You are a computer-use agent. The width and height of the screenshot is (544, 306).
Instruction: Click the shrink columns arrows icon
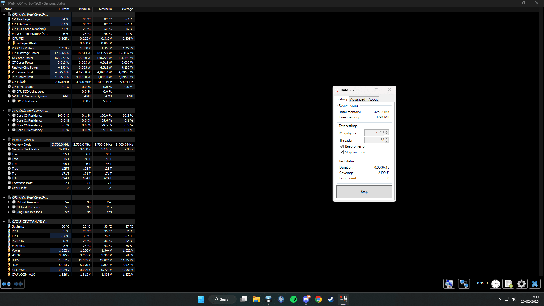(19, 284)
